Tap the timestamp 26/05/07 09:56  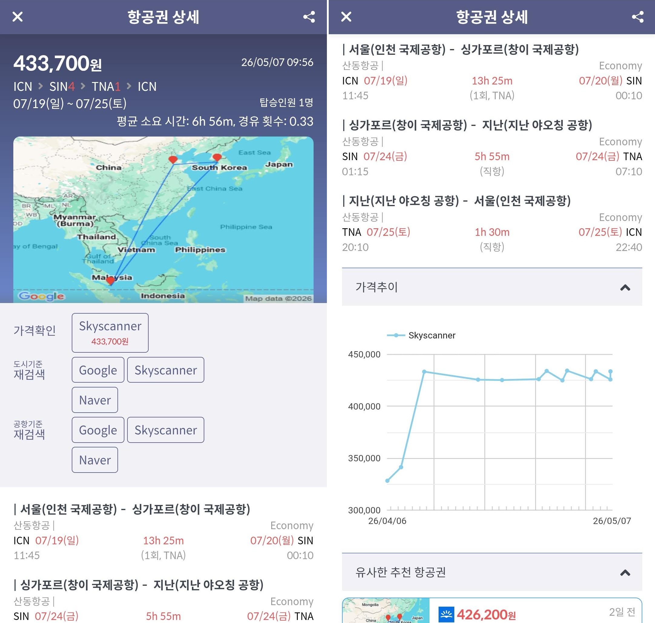point(277,62)
